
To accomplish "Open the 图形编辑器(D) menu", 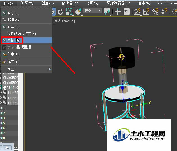I will click(118, 3).
